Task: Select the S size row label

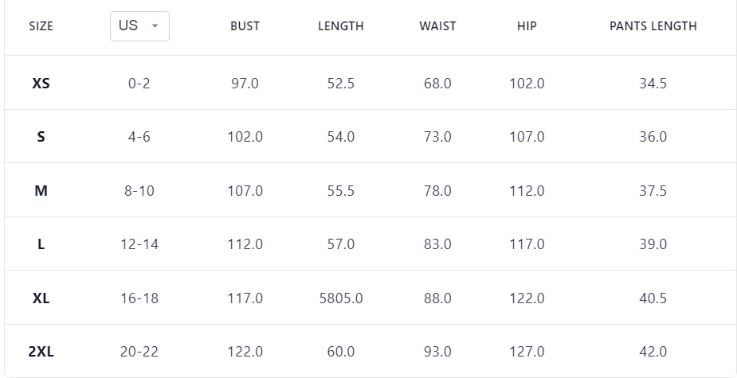Action: (x=41, y=137)
